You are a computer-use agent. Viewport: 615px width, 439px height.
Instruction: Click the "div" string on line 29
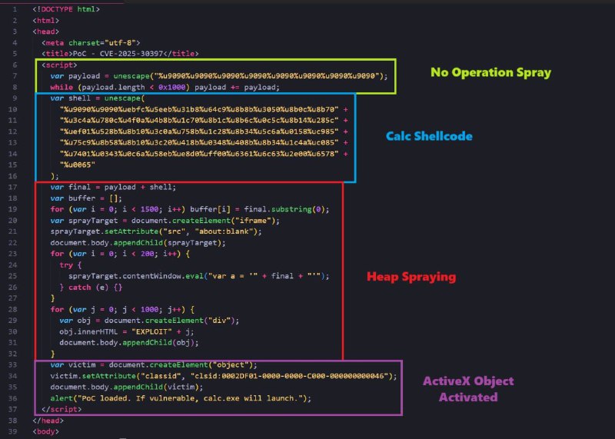tap(221, 321)
